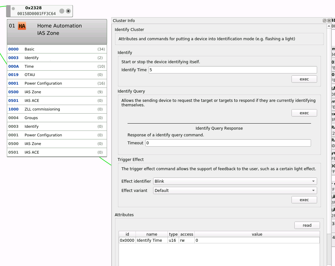Select the 1000 ZLL commissioning cluster
335x266 pixels.
pyautogui.click(x=57, y=109)
